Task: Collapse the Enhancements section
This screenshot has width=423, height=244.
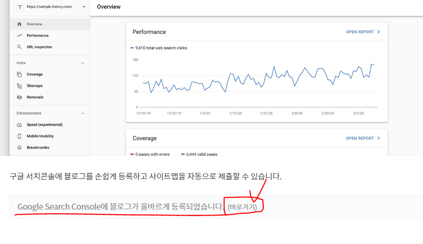Action: (83, 113)
